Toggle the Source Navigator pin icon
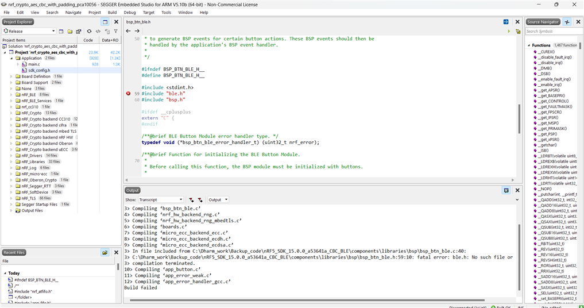584x308 pixels. (x=567, y=22)
